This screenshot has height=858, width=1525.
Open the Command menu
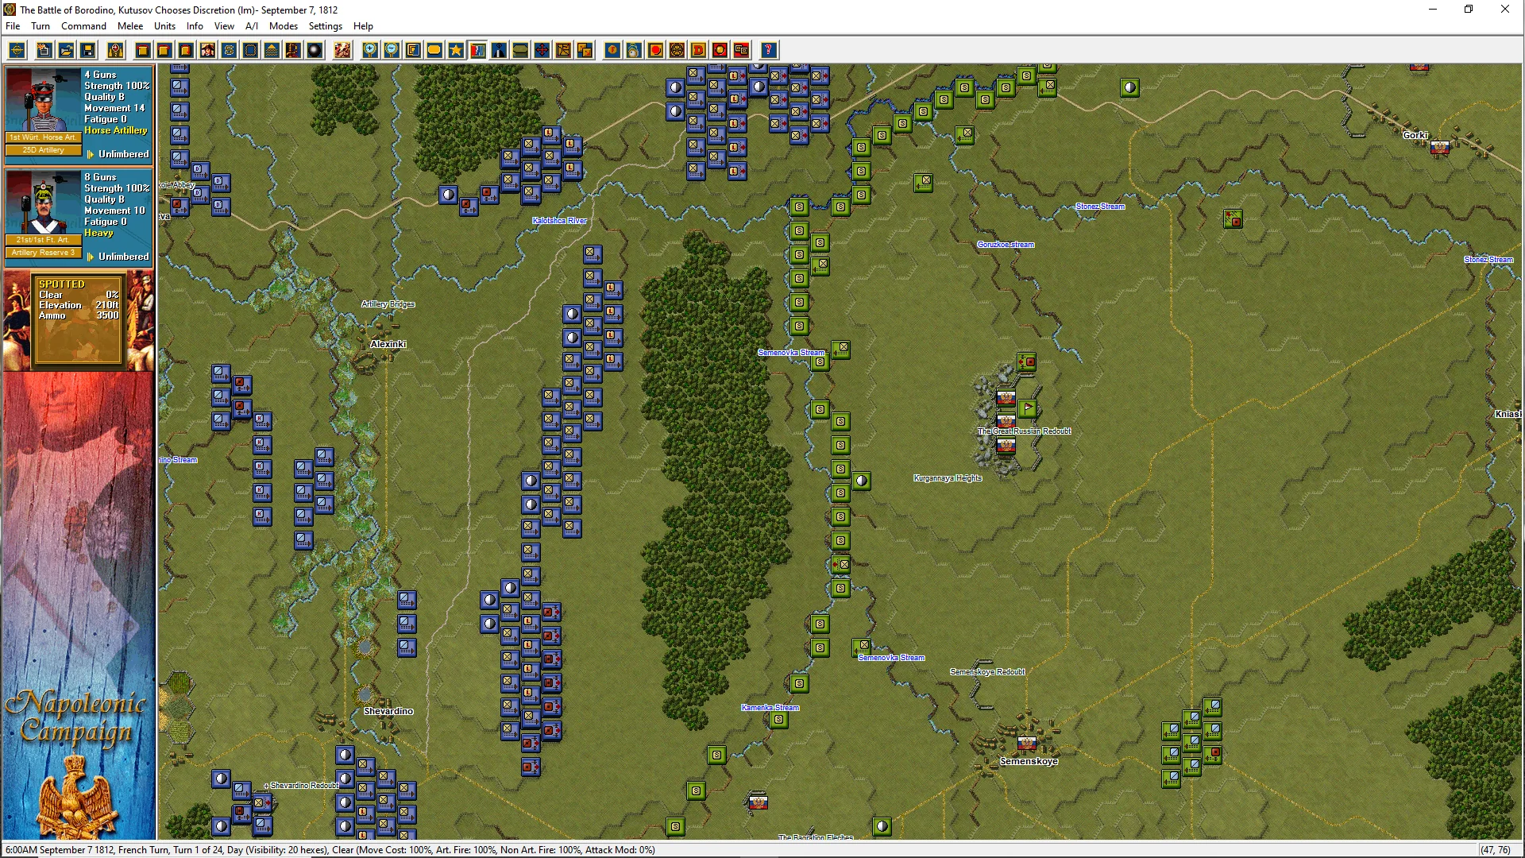pyautogui.click(x=83, y=26)
